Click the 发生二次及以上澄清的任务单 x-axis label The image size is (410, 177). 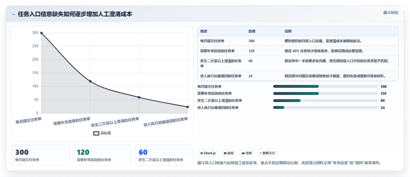click(115, 122)
